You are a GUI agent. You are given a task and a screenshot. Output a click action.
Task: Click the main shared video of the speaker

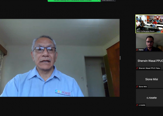pyautogui.click(x=60, y=58)
